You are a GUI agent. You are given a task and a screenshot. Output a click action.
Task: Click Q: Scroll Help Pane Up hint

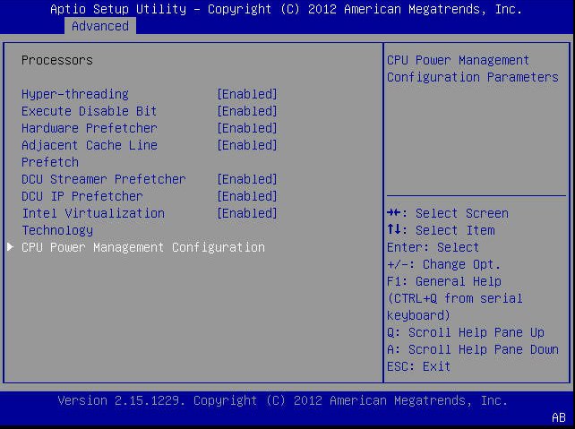point(466,332)
